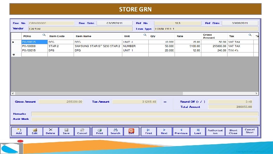
Task: Go to the First record
Action: [x=148, y=131]
